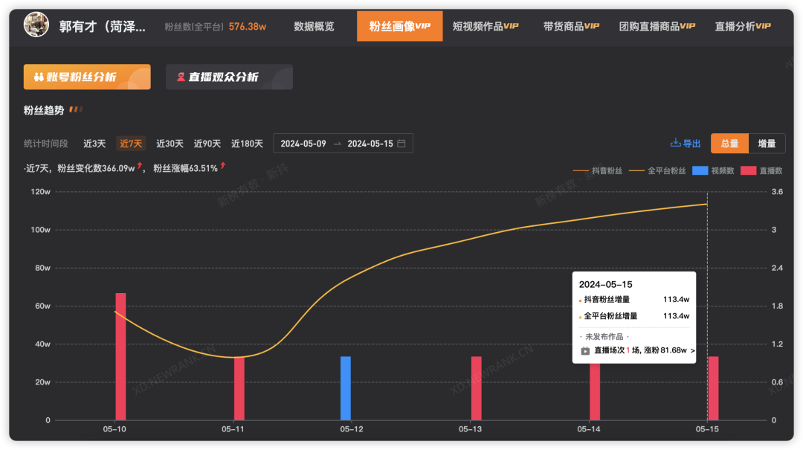Click the 直播观众分析 person icon
This screenshot has width=803, height=450.
coord(181,77)
